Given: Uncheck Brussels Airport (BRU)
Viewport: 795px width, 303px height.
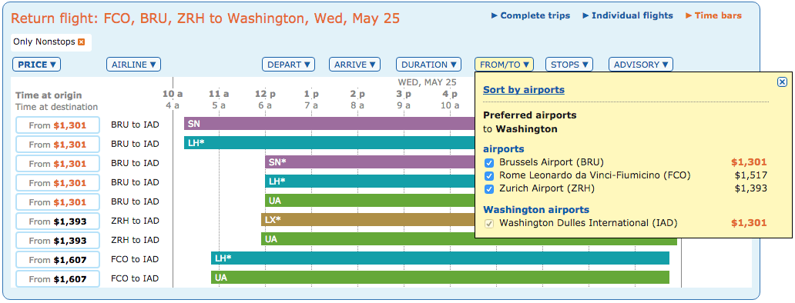Looking at the screenshot, I should click(489, 163).
